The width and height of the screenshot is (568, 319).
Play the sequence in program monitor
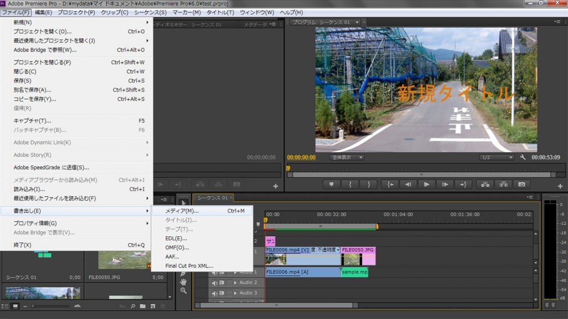(427, 185)
